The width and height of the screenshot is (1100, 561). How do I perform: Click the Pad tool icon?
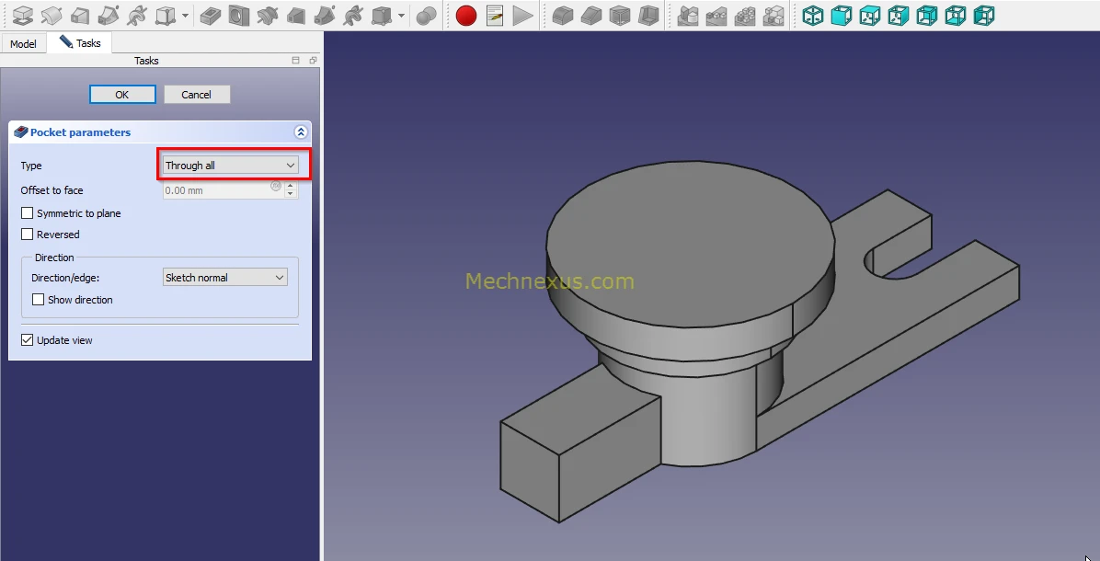click(x=23, y=16)
